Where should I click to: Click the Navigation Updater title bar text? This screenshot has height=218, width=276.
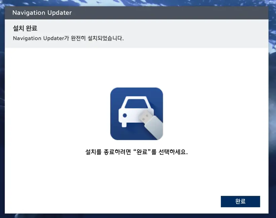42,13
